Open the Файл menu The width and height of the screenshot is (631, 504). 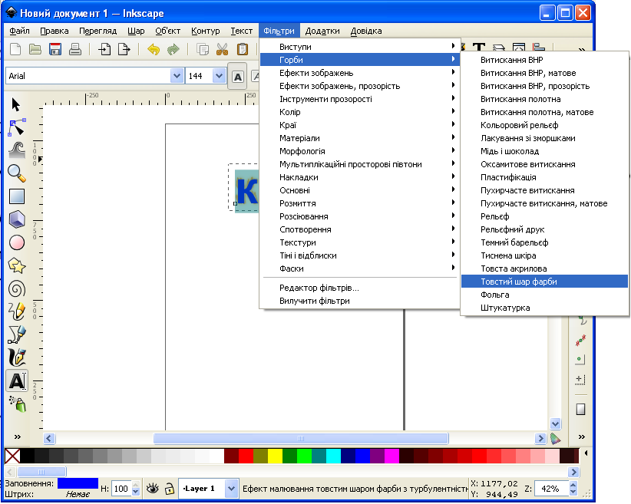point(19,31)
